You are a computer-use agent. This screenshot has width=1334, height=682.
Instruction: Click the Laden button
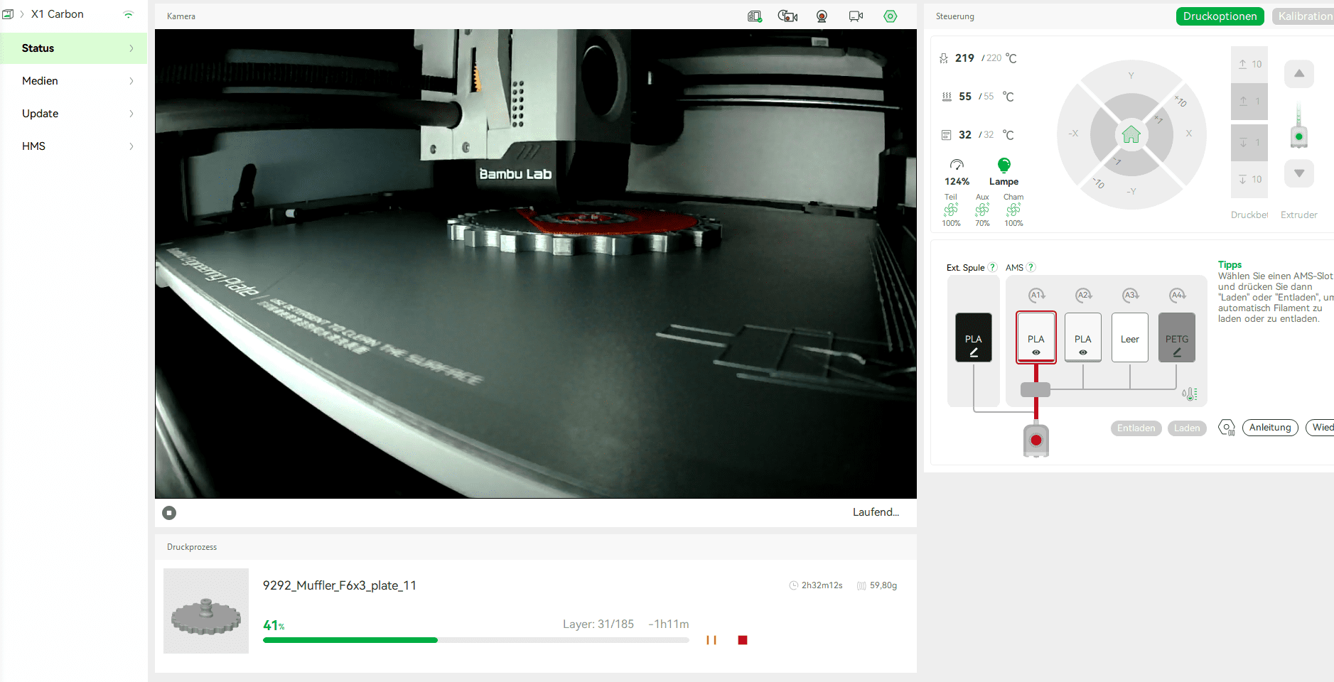click(1187, 428)
